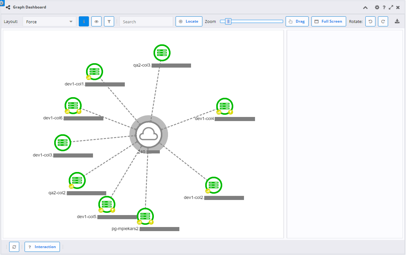This screenshot has height=255, width=406.
Task: Collapse the panel using the chevron icon
Action: pyautogui.click(x=365, y=7)
